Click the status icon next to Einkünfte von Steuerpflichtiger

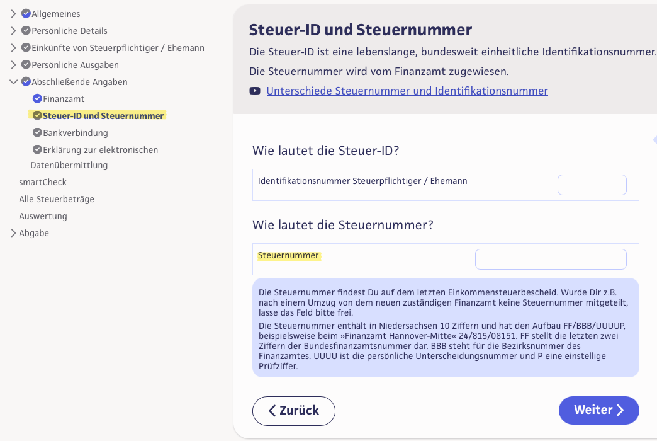[26, 48]
